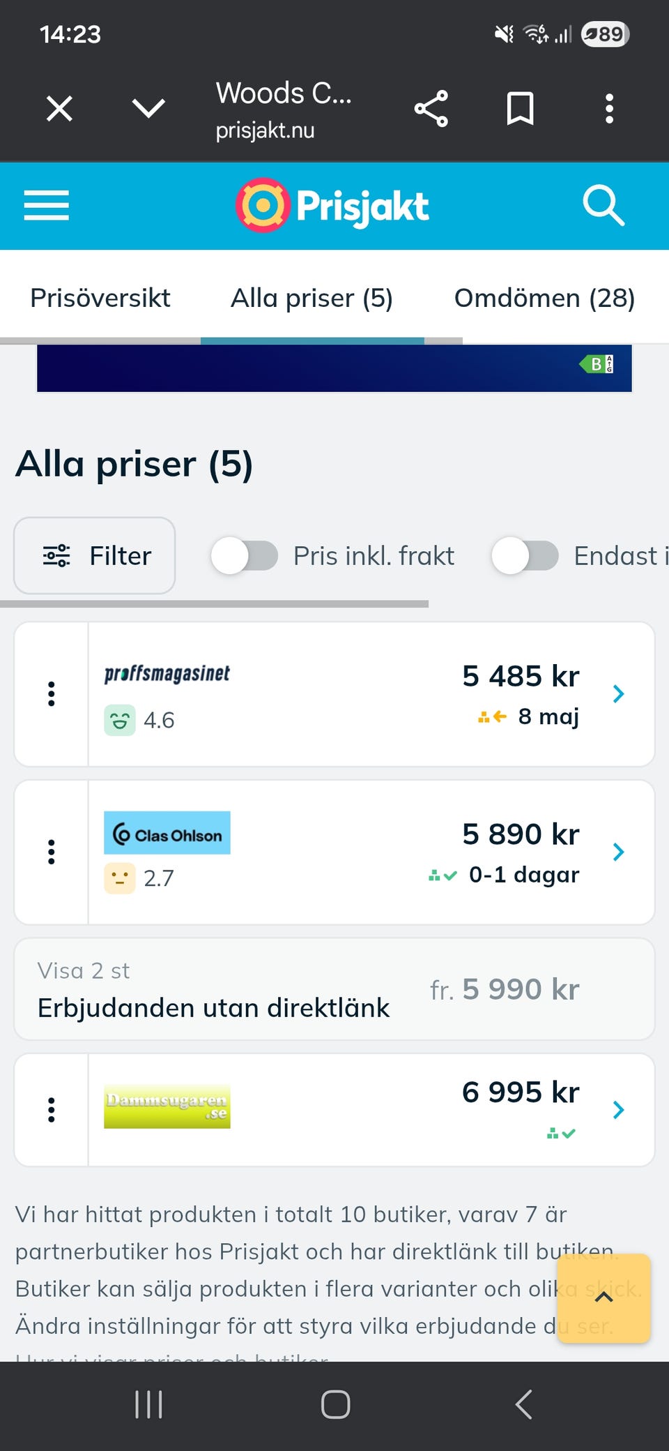Open Proffsmagasinet offer via right chevron
Screen dimensions: 669x1451
coord(618,694)
